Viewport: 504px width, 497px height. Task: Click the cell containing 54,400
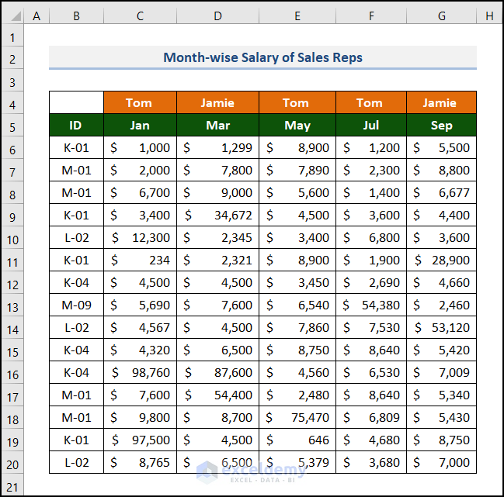click(217, 395)
